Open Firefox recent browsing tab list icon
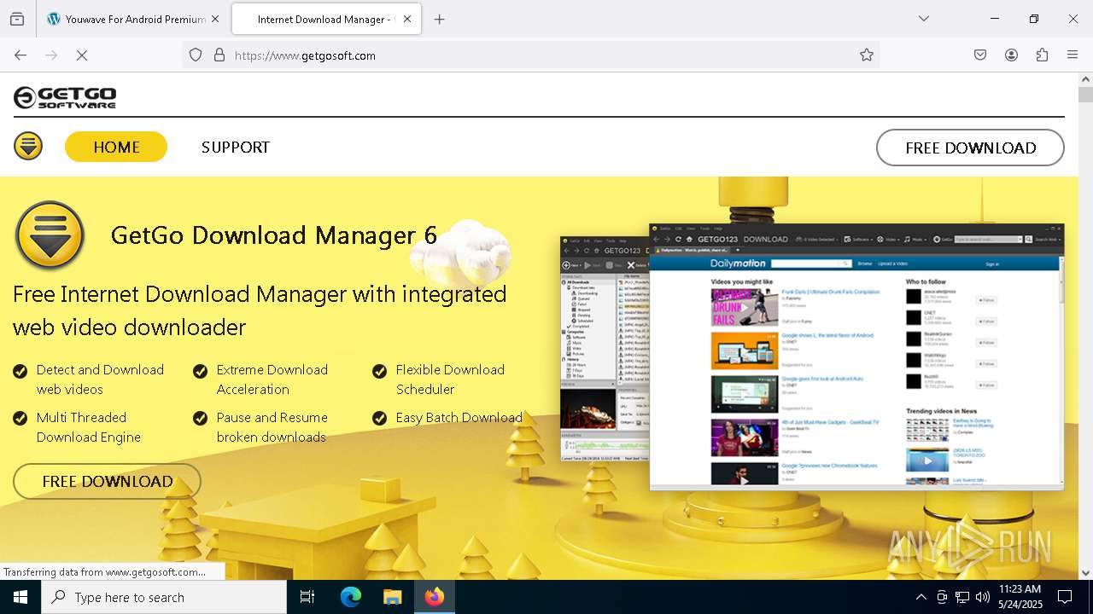Screen dimensions: 1093x614 click(x=17, y=19)
